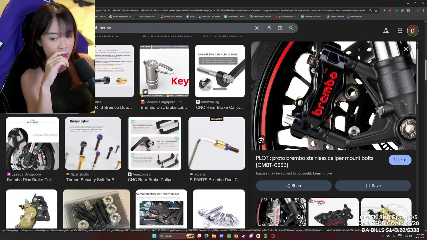Open the silver bolt set thumbnail

[x=219, y=209]
